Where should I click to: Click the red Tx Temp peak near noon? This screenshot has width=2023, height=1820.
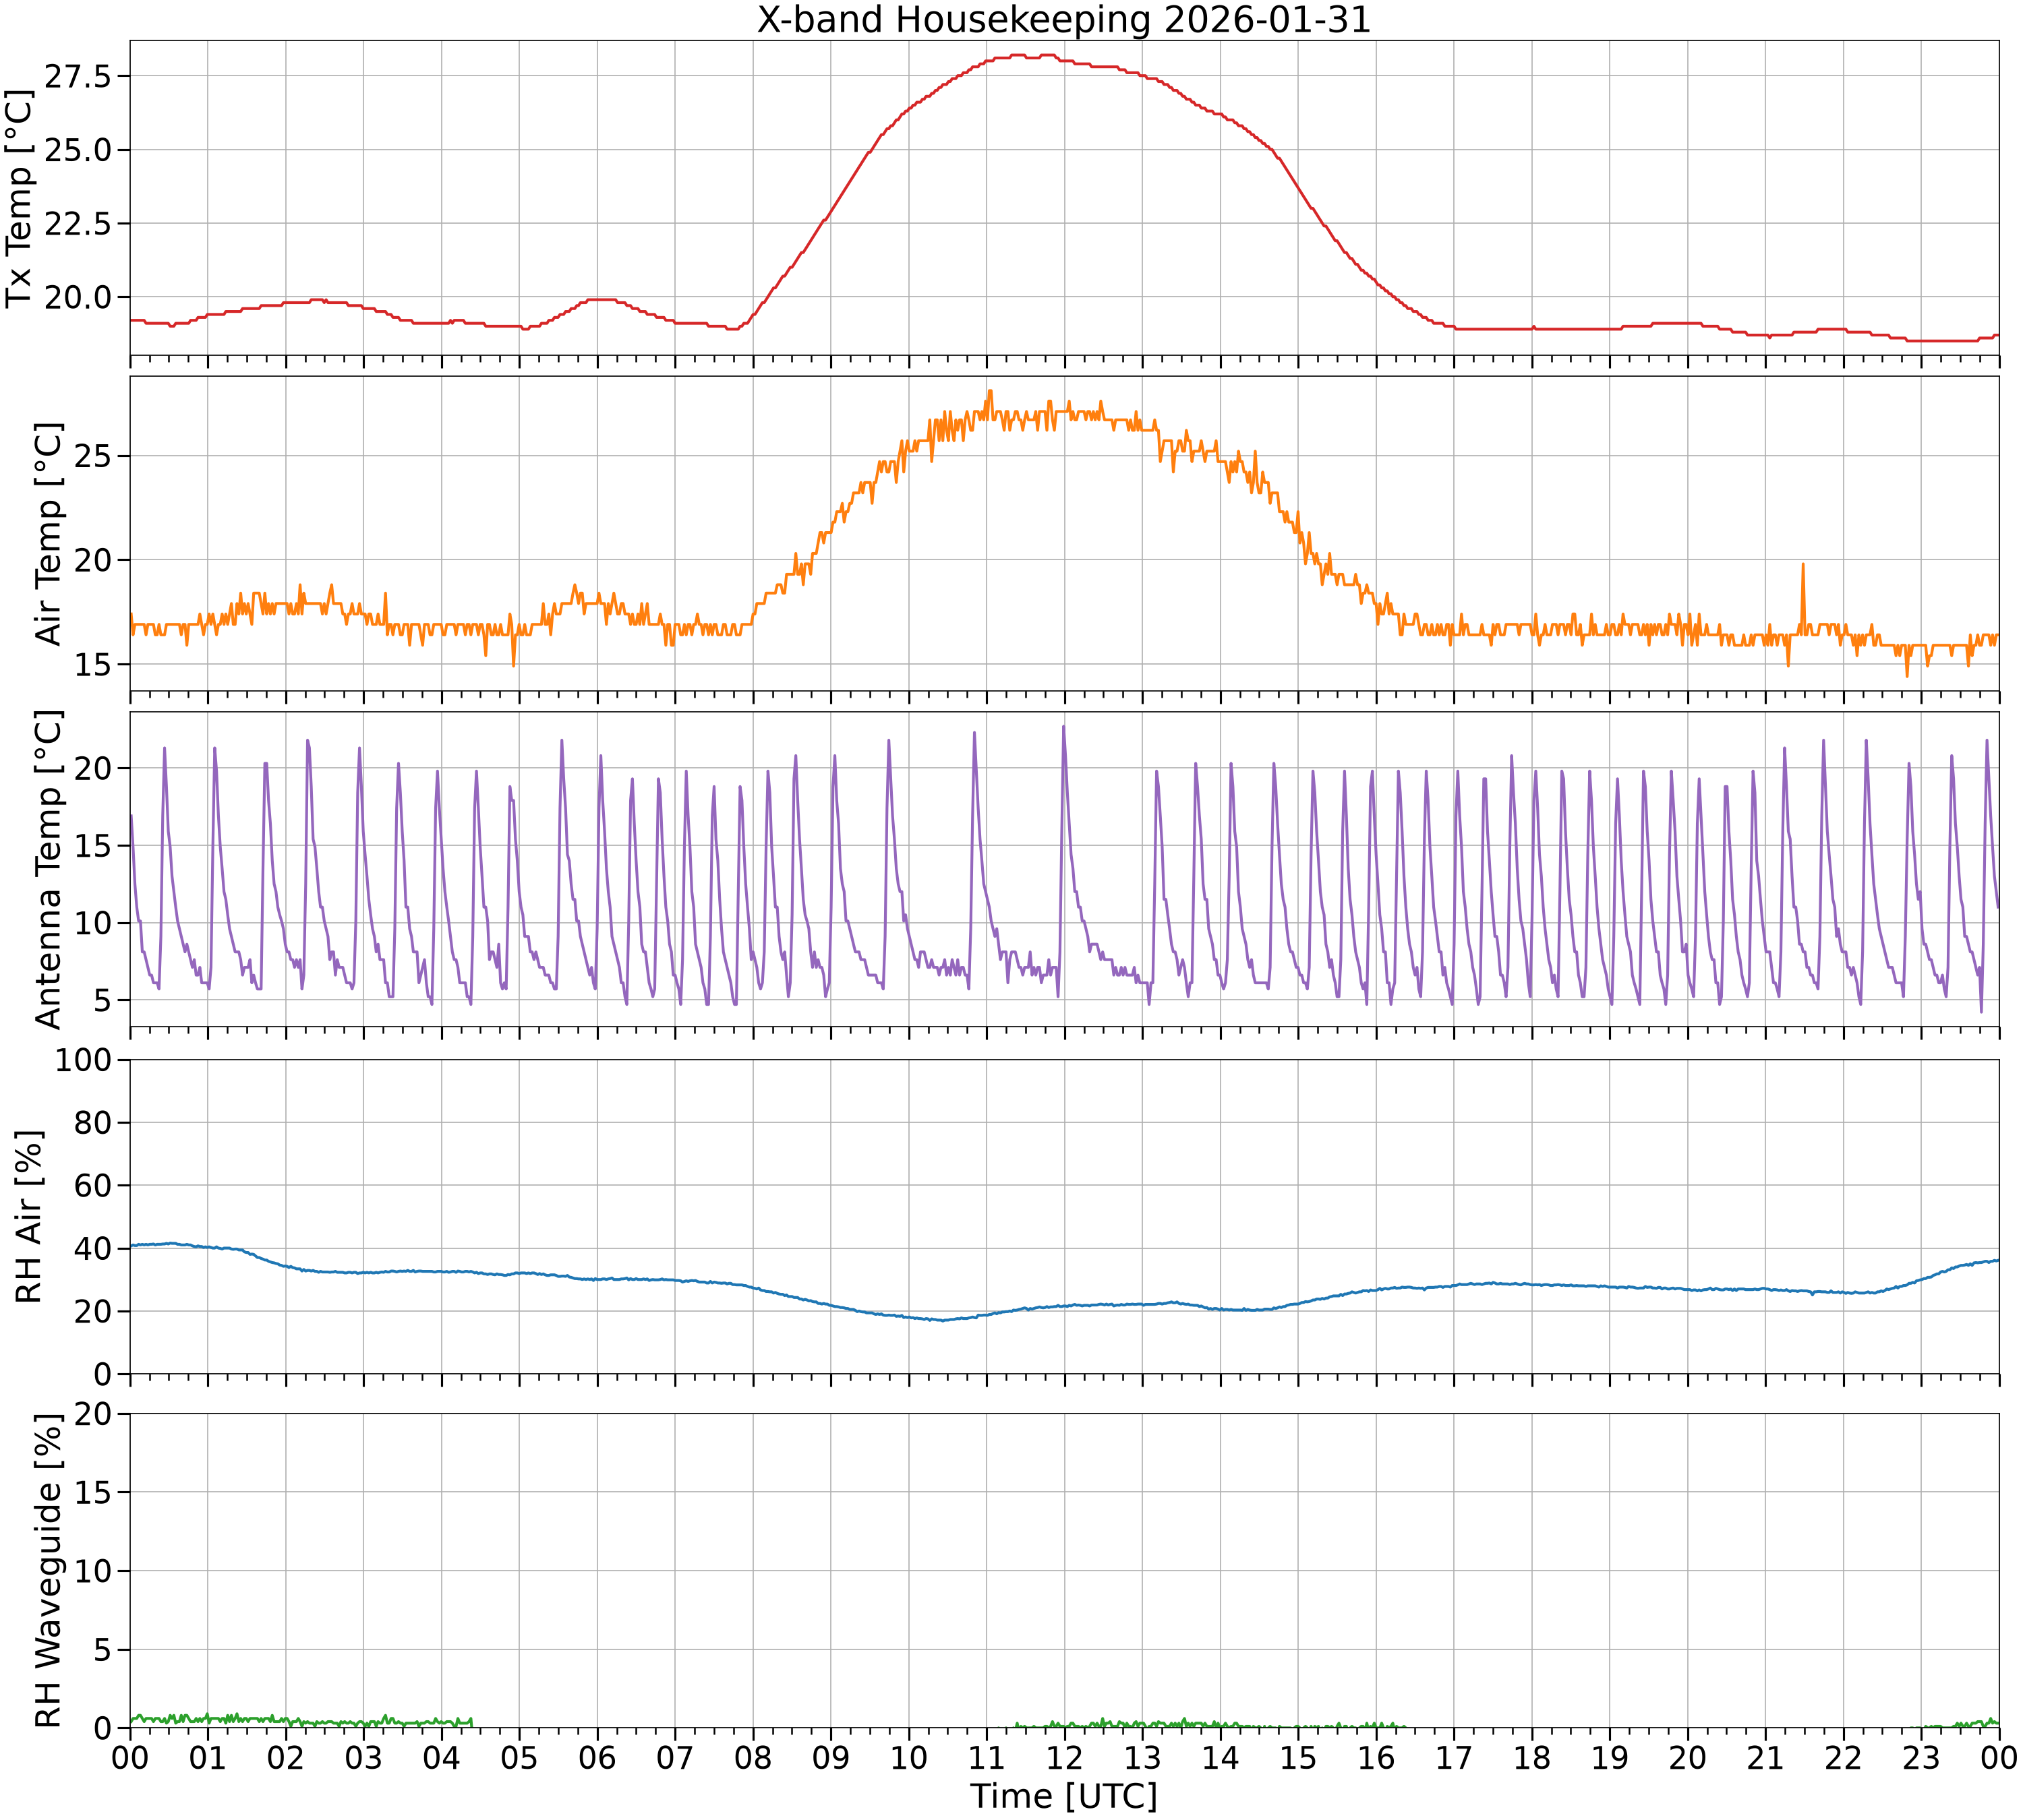click(1047, 55)
